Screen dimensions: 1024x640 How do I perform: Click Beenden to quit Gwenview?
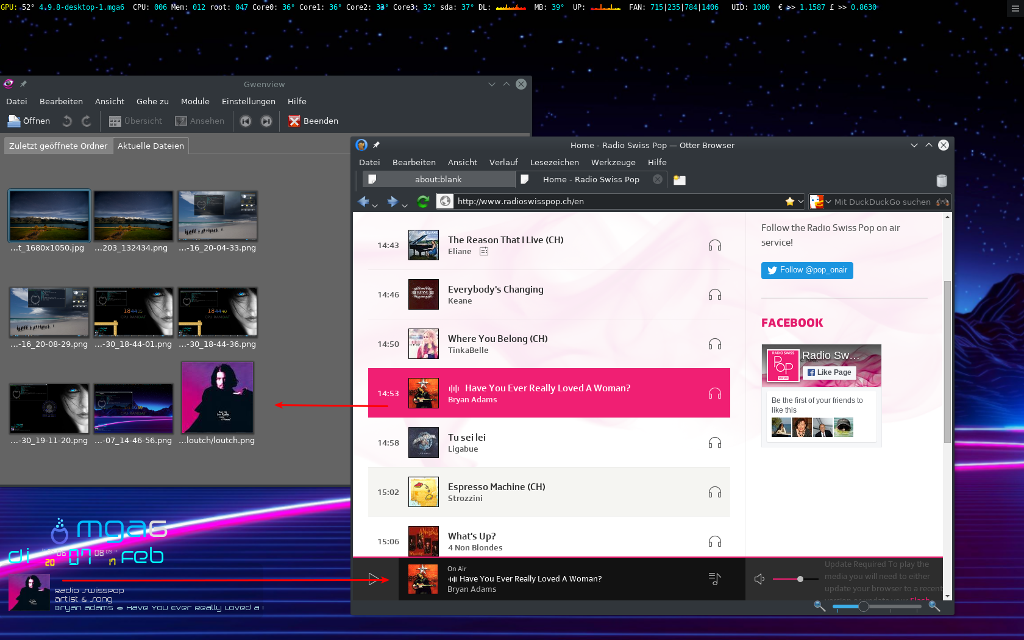(313, 121)
